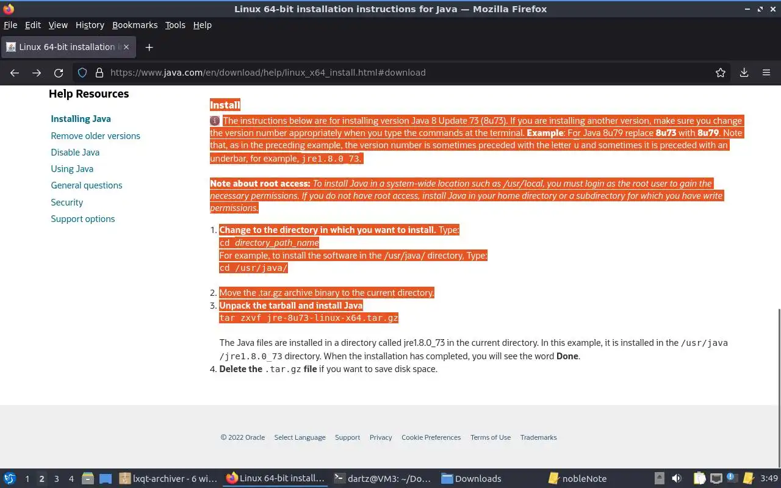Viewport: 781px width, 488px height.
Task: Open the network connection tray icon
Action: tap(716, 479)
